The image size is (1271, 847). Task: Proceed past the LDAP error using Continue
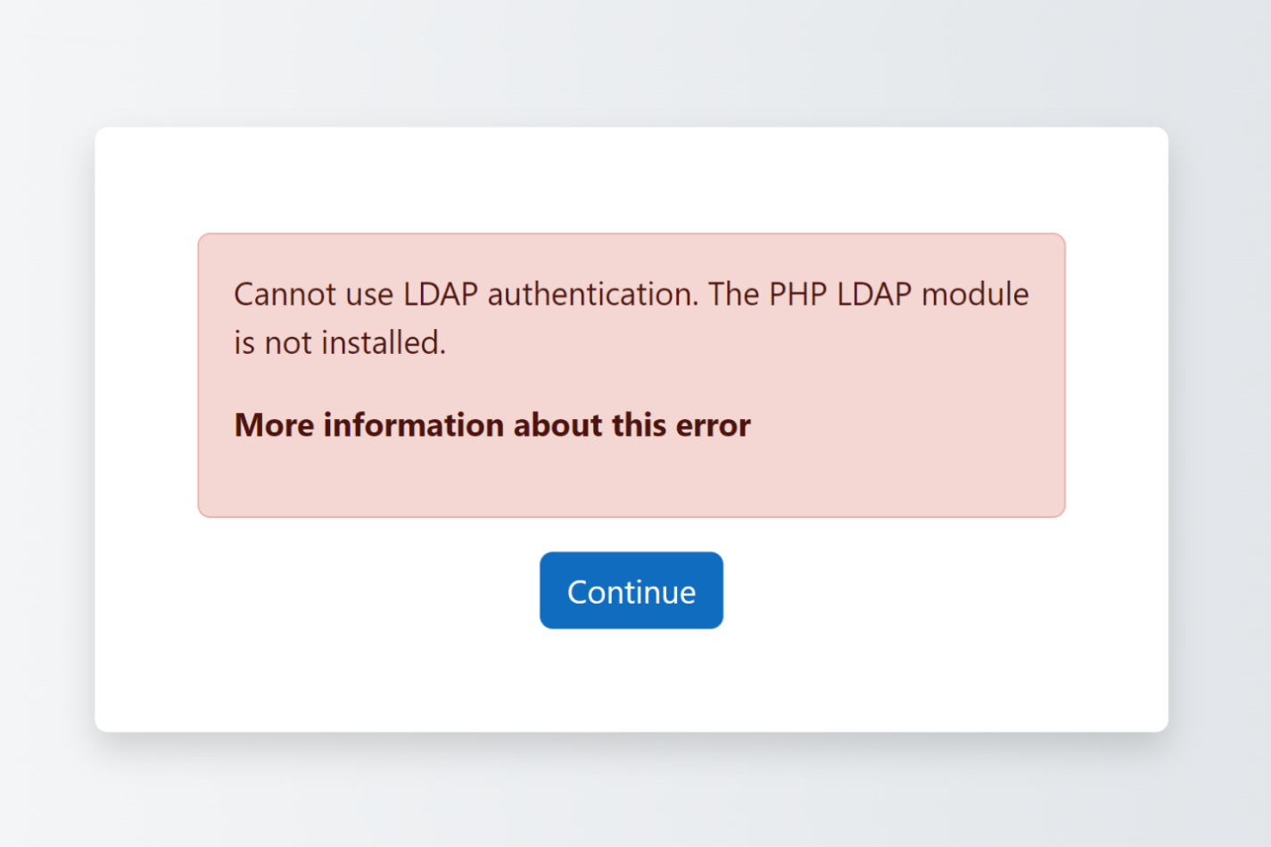631,590
